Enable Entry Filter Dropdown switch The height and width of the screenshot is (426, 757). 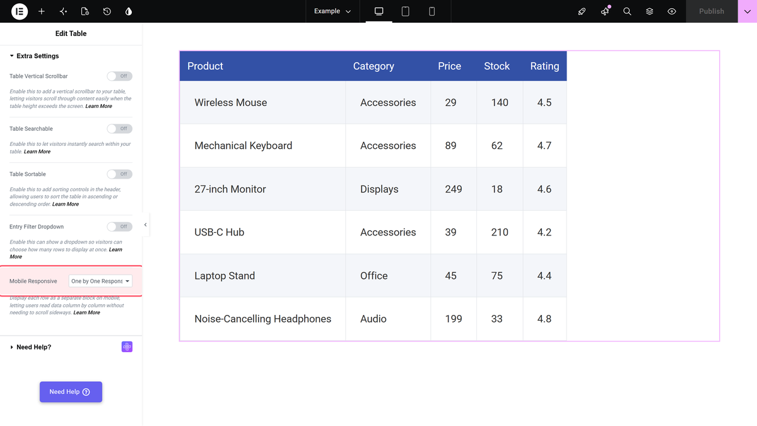point(119,227)
